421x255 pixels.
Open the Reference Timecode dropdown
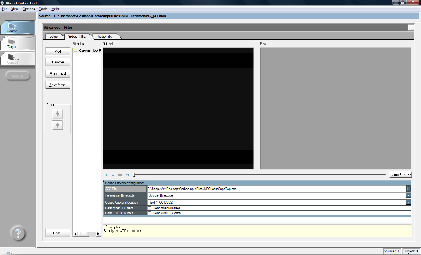click(x=408, y=195)
